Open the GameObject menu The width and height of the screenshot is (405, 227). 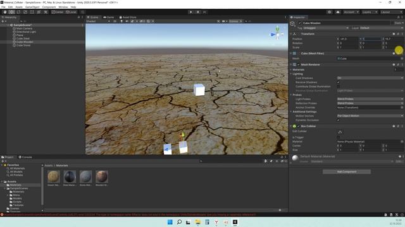32,7
